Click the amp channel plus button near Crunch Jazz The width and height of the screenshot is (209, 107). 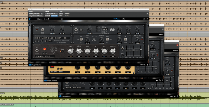click(x=46, y=53)
